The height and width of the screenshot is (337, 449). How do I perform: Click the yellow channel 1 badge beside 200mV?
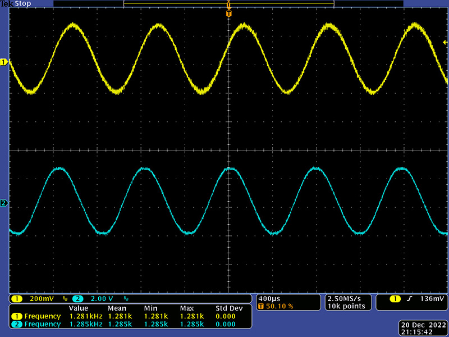17,299
